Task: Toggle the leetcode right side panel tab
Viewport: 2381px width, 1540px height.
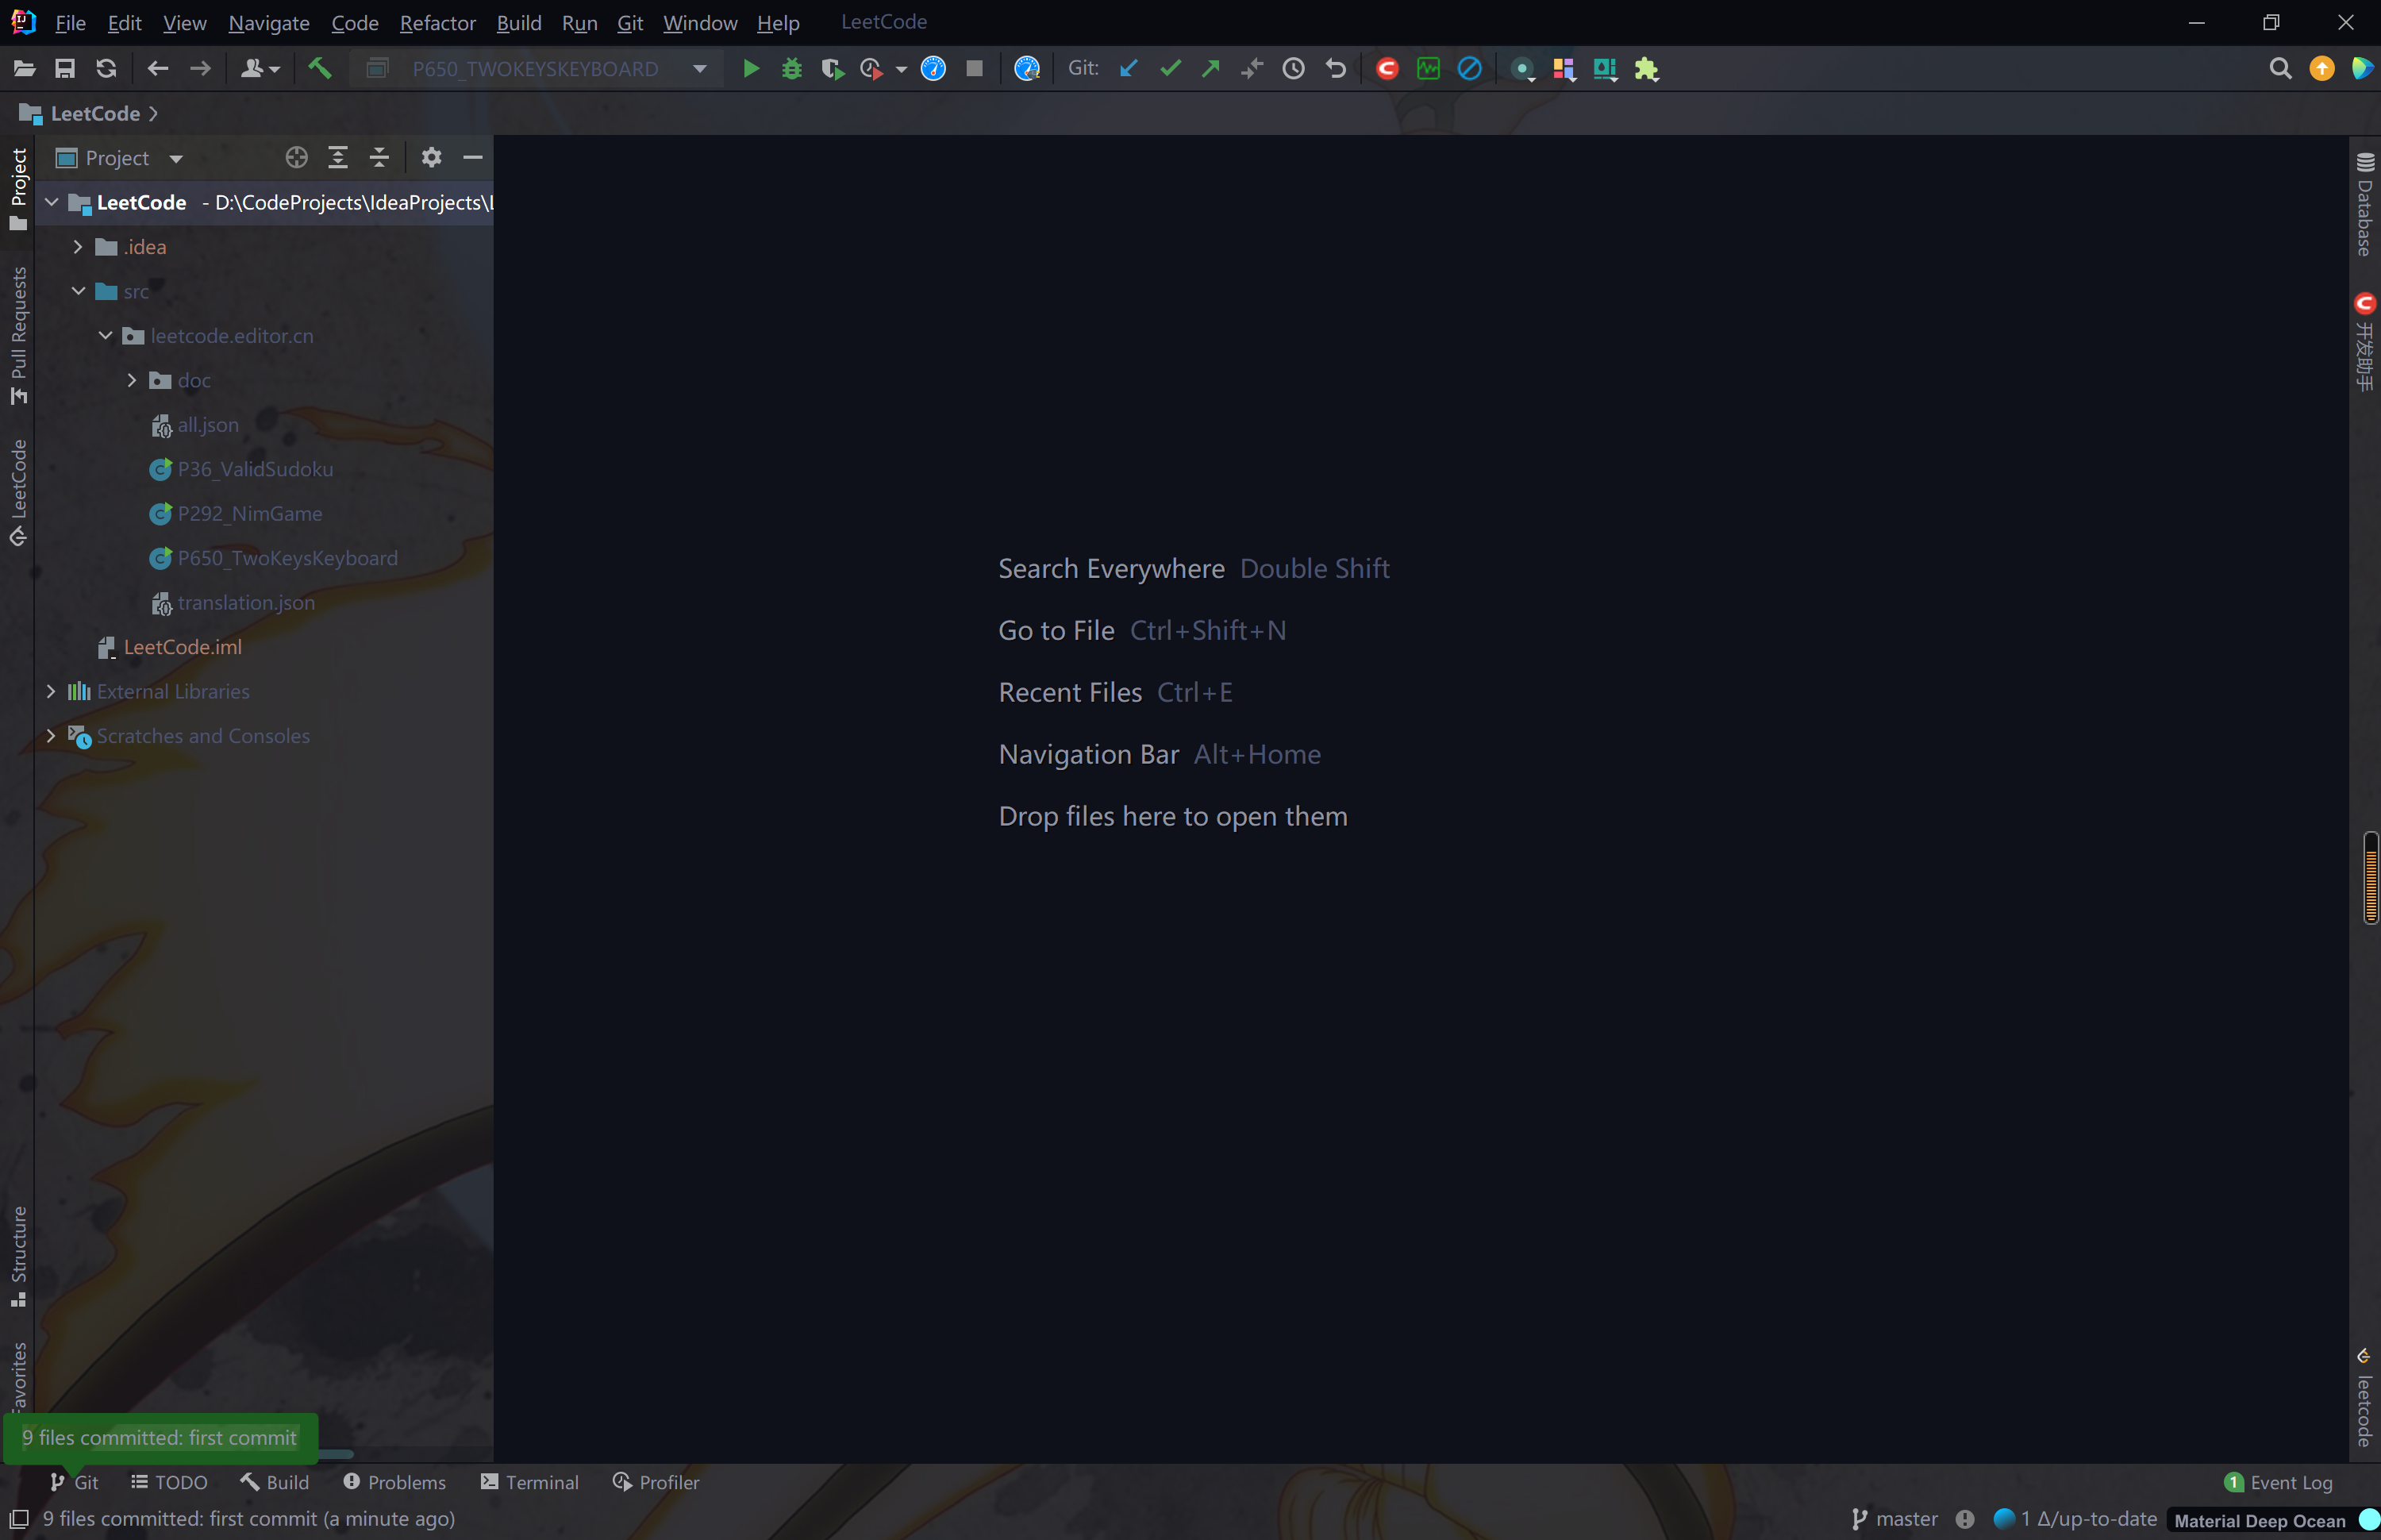Action: [2364, 1396]
